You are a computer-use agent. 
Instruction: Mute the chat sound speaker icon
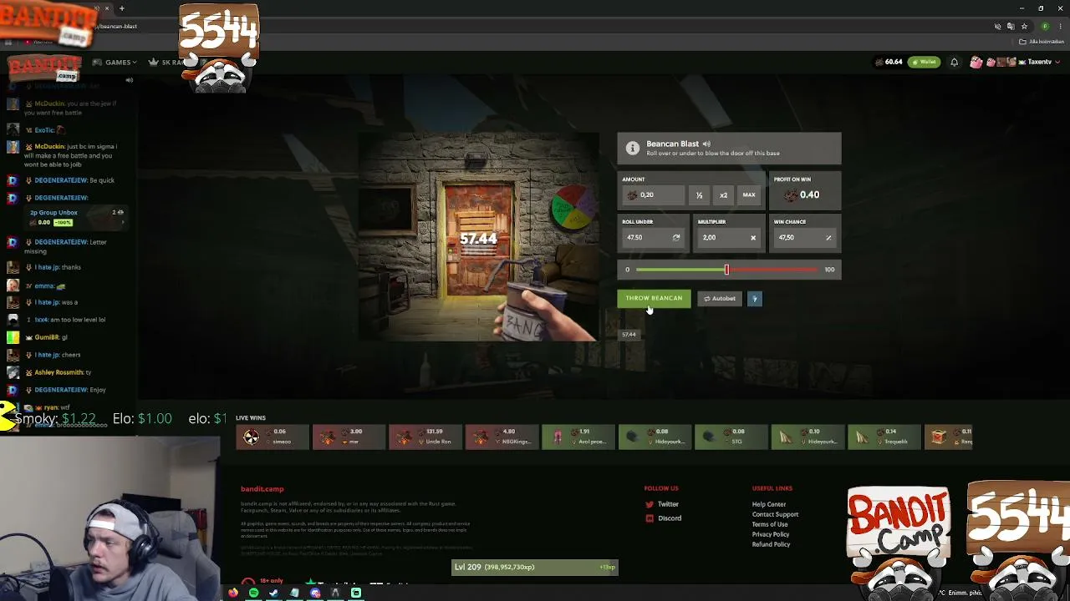(130, 80)
